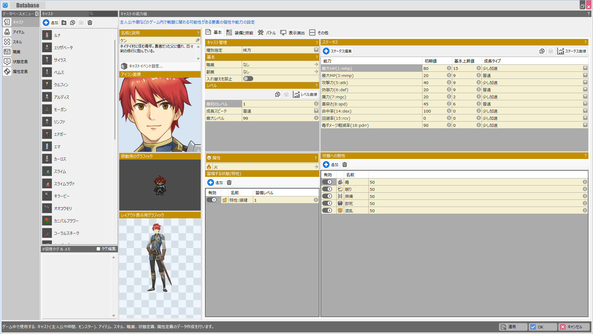This screenshot has height=334, width=593.
Task: Open アイテム in database menu
Action: click(19, 32)
